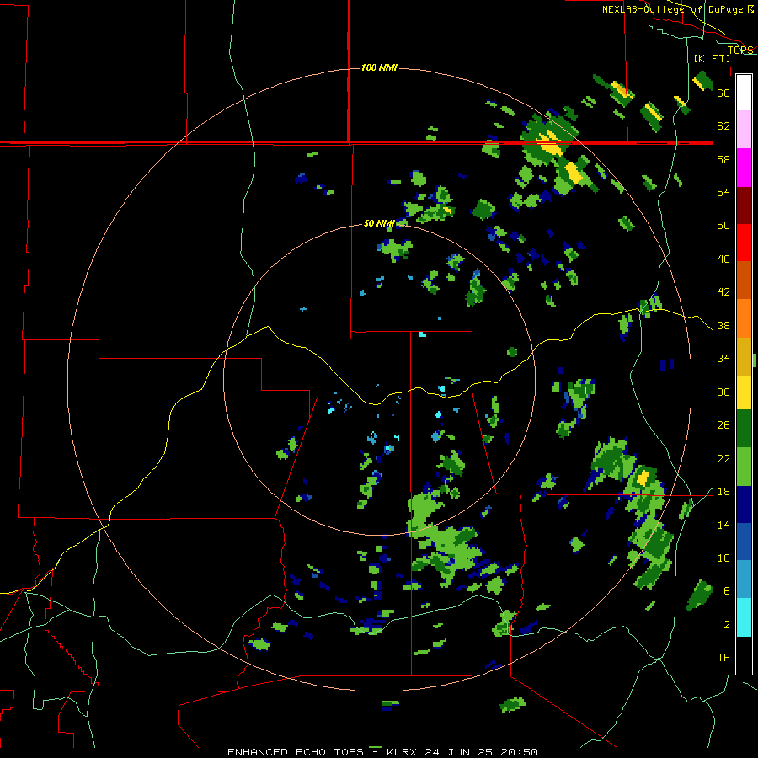758x758 pixels.
Task: Click the bright red legend swatch
Action: pos(744,243)
